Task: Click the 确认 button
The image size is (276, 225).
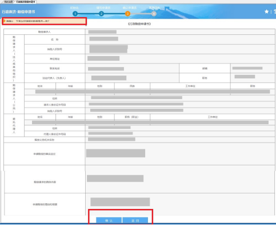Action: click(109, 220)
